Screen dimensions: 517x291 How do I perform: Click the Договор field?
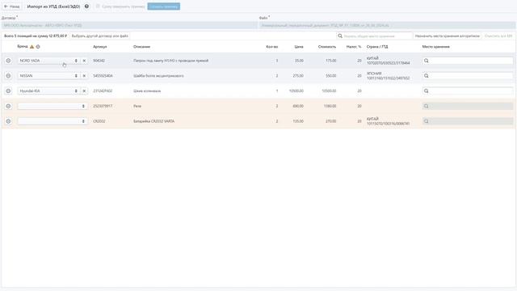pos(129,25)
